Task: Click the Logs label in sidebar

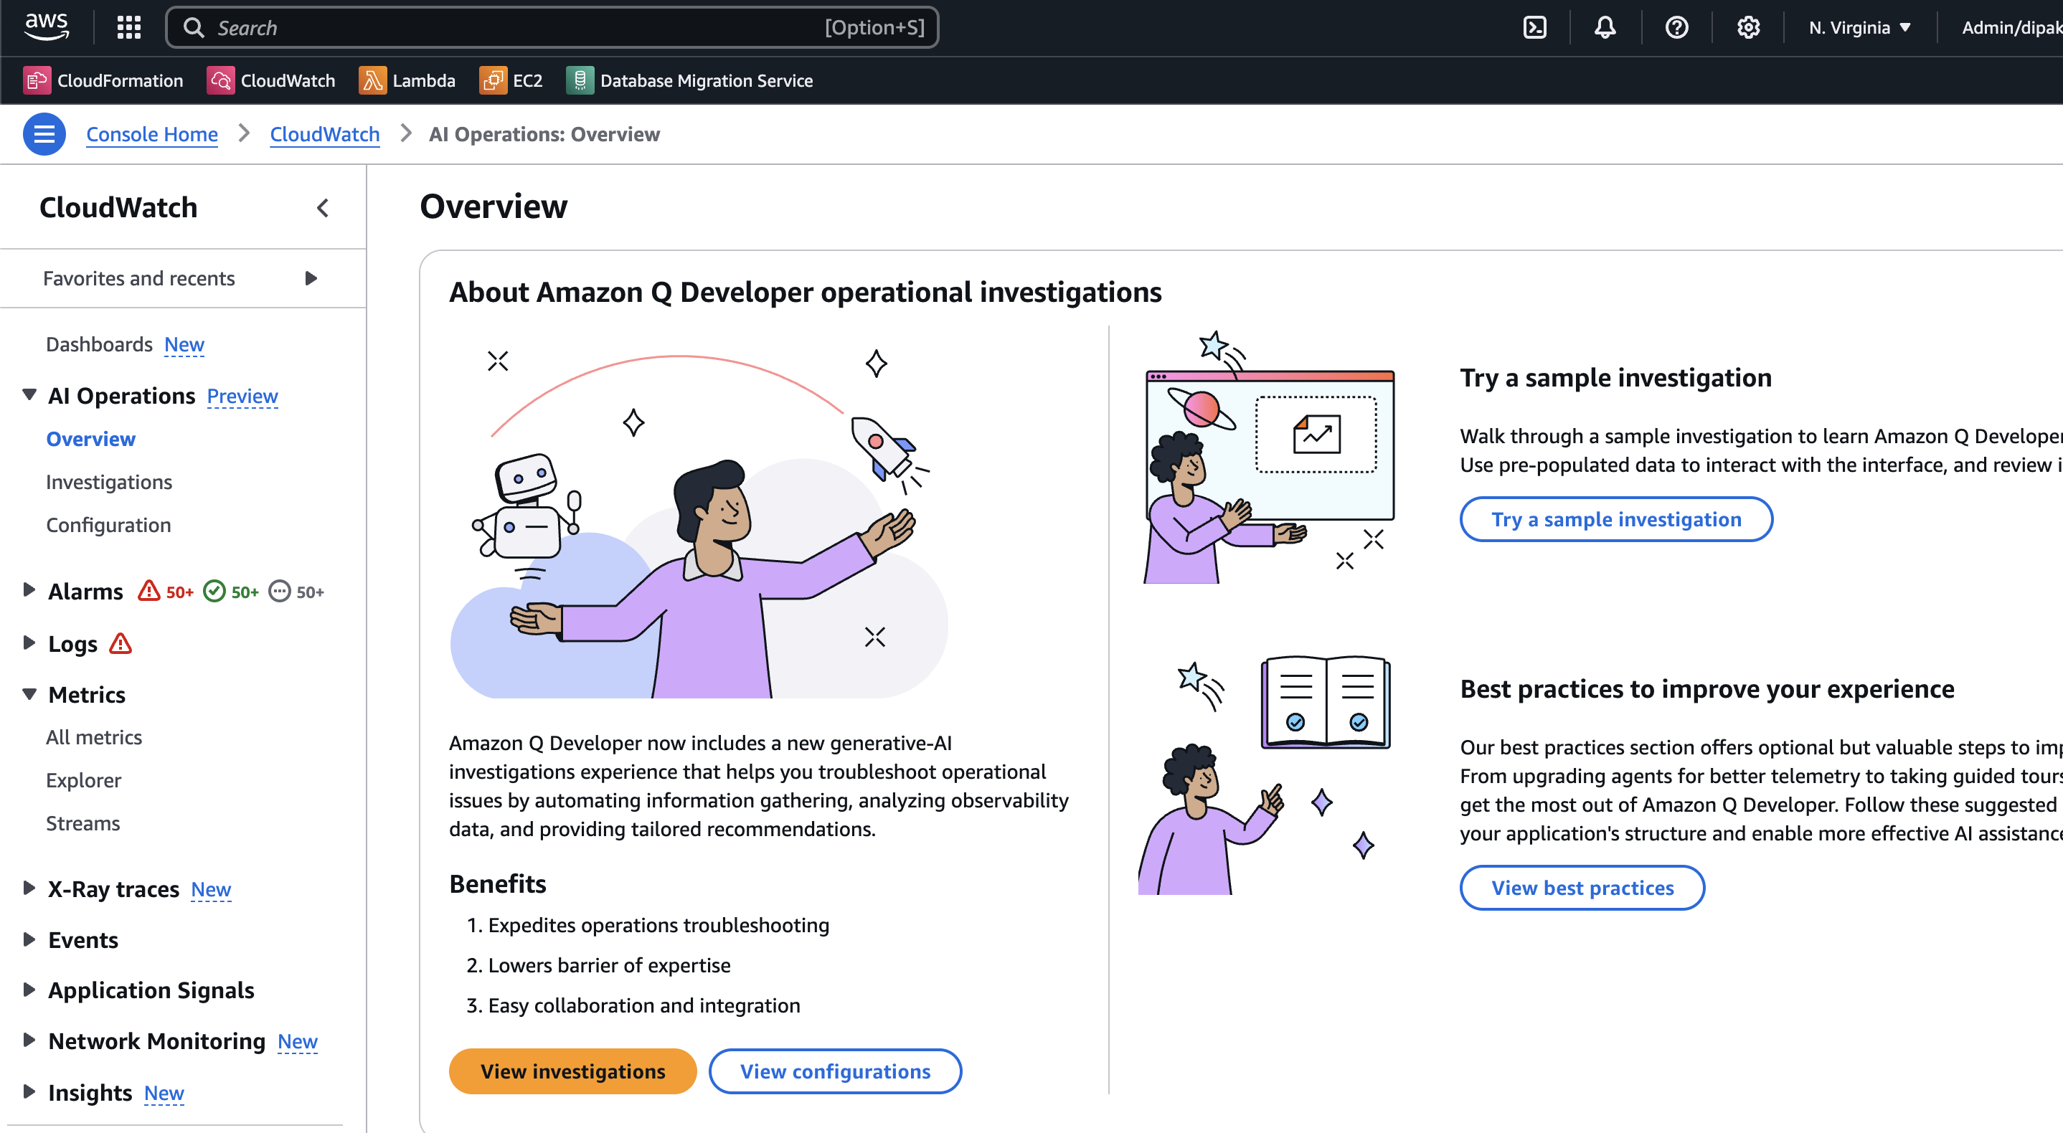Action: click(72, 644)
